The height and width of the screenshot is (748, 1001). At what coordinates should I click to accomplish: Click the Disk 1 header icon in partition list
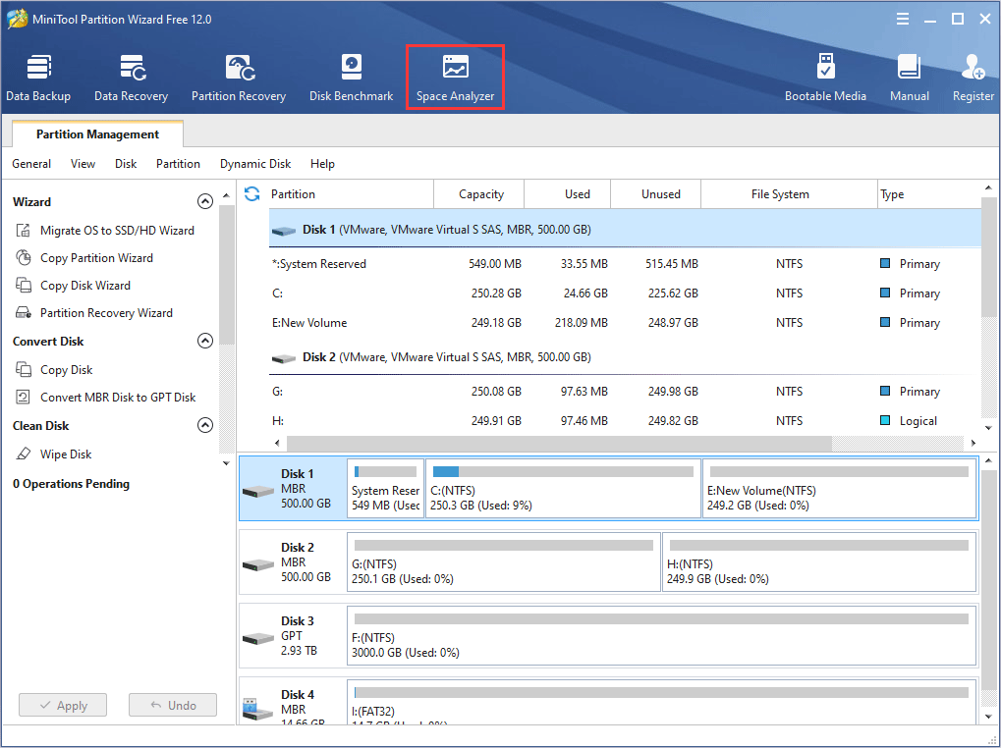[x=284, y=231]
